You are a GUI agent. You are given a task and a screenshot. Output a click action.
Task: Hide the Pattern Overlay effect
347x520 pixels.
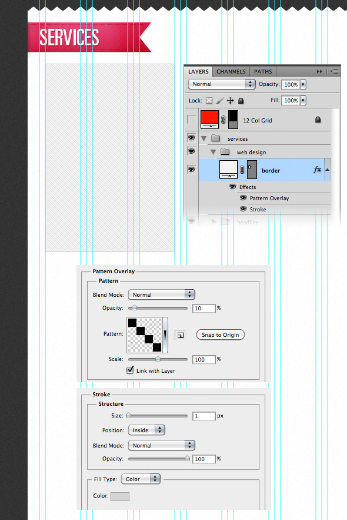point(243,198)
